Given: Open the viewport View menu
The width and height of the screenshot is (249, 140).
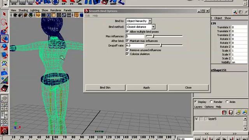Looking at the screenshot, I should (x=14, y=10).
